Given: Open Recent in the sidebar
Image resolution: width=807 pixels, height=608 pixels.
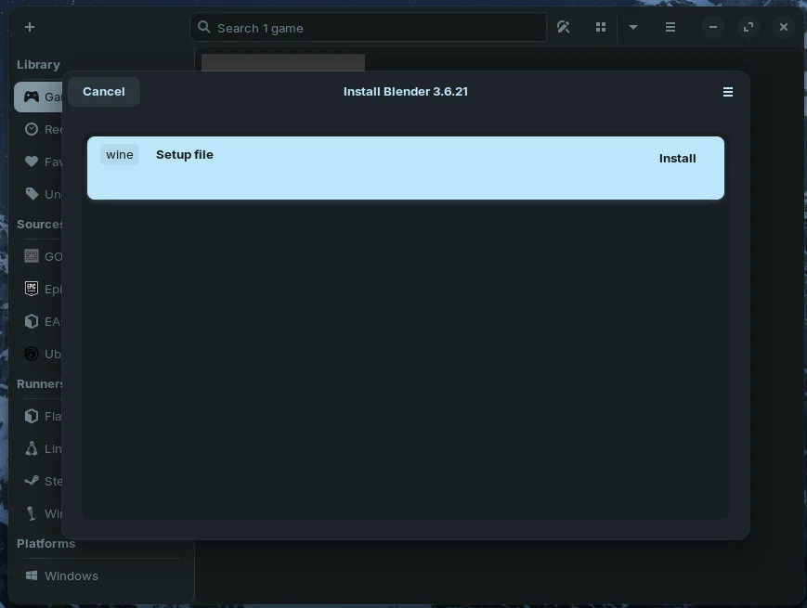Looking at the screenshot, I should pos(39,129).
